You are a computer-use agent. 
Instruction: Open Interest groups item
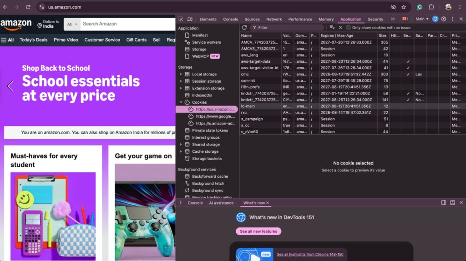point(206,137)
